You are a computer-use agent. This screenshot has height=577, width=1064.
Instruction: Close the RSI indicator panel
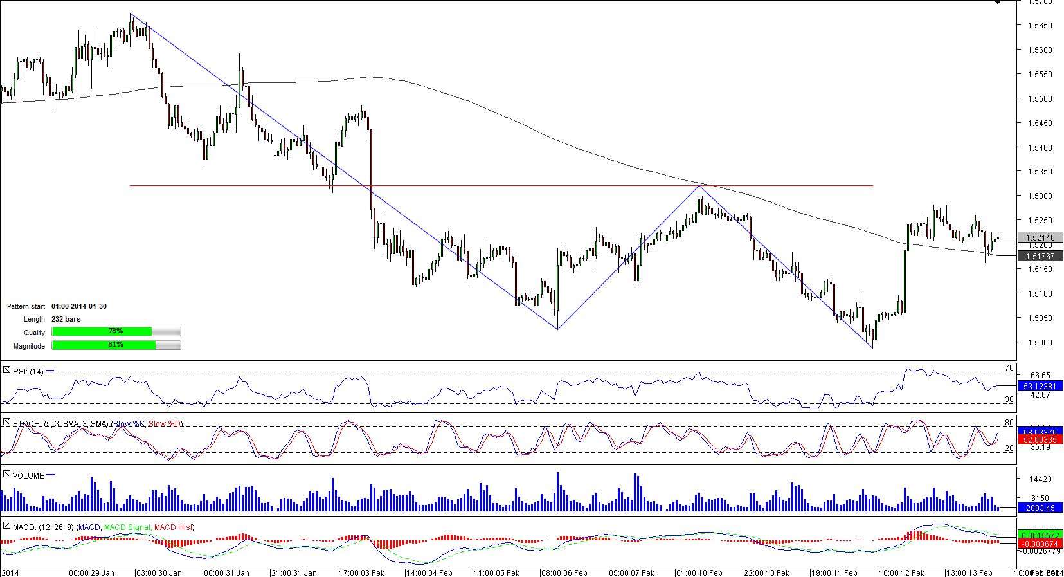pos(6,371)
